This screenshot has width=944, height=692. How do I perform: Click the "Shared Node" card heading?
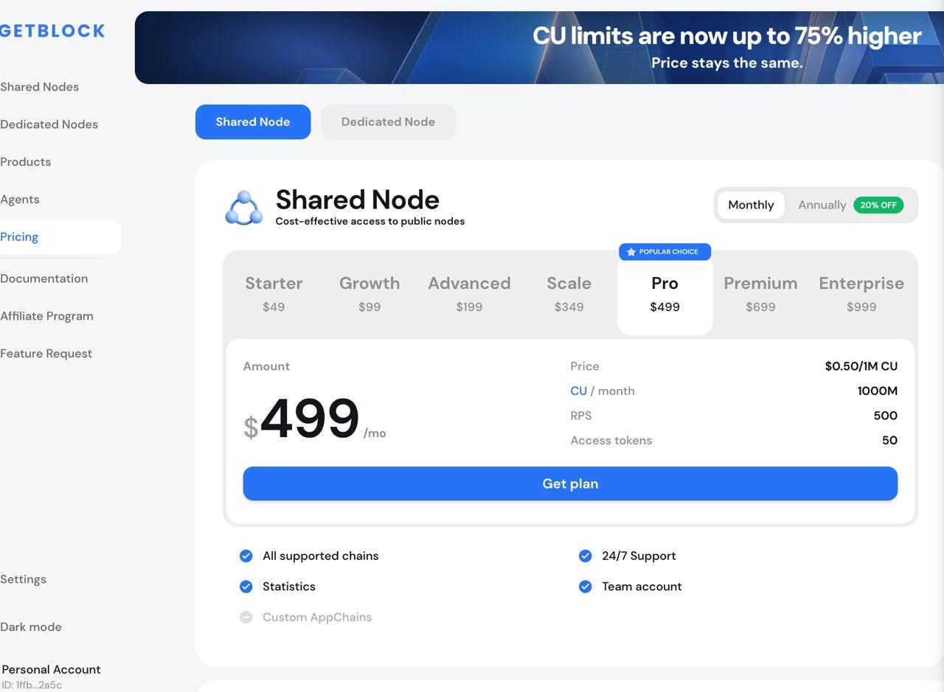pos(358,200)
